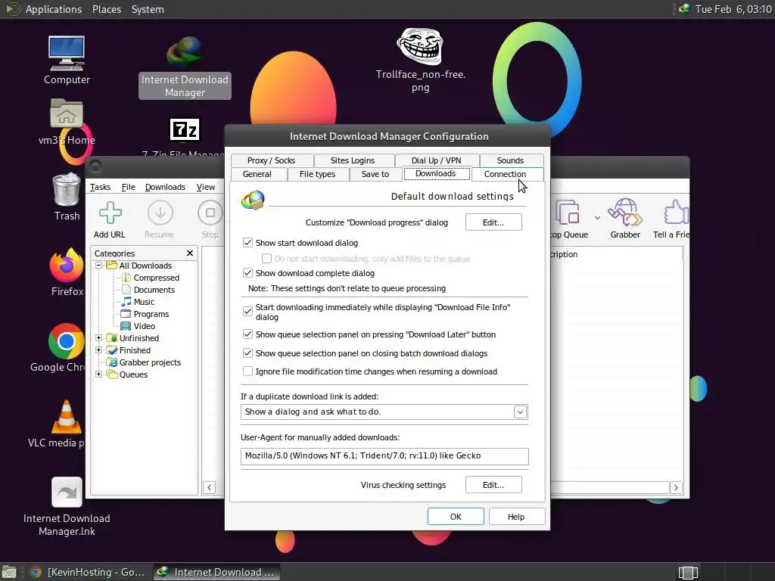Select the Firefox desktop icon

pos(67,266)
